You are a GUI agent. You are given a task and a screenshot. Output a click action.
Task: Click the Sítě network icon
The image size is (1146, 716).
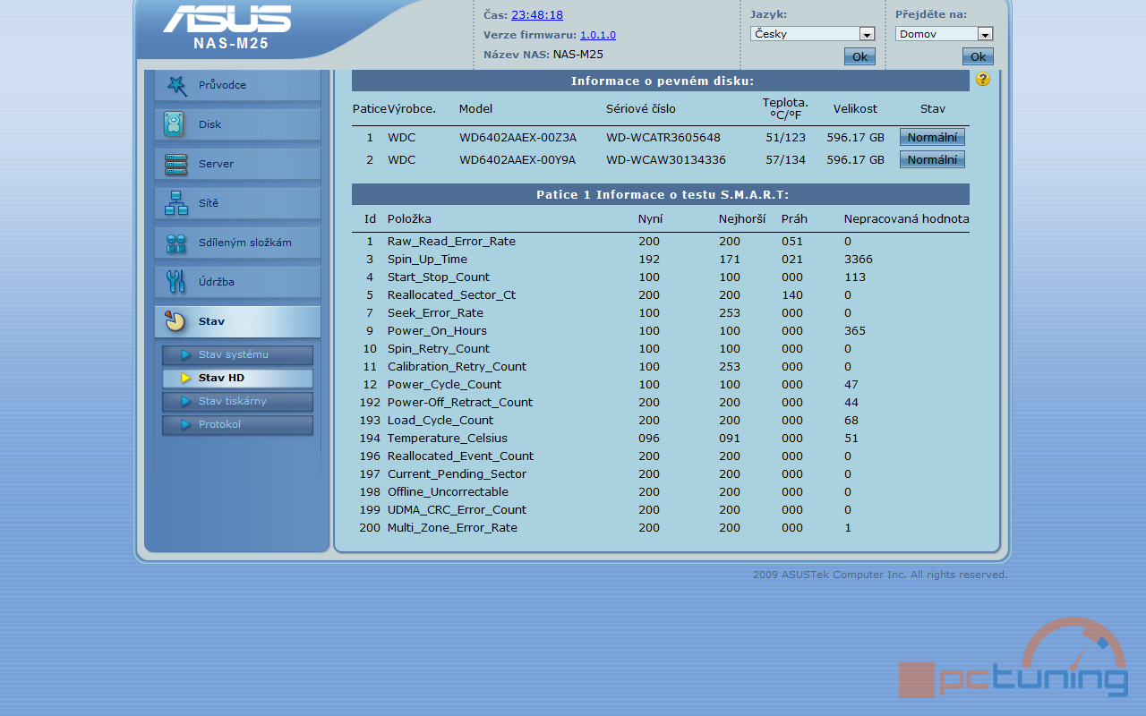pos(175,203)
